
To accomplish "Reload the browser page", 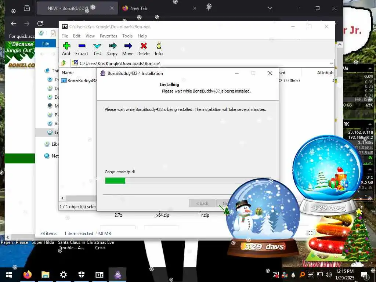I will pyautogui.click(x=40, y=23).
